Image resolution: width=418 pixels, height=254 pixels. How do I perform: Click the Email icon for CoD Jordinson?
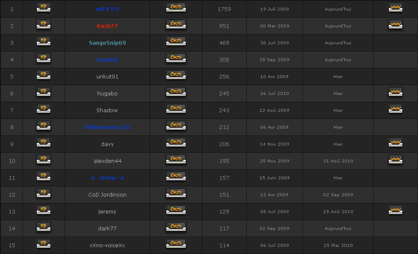(176, 194)
